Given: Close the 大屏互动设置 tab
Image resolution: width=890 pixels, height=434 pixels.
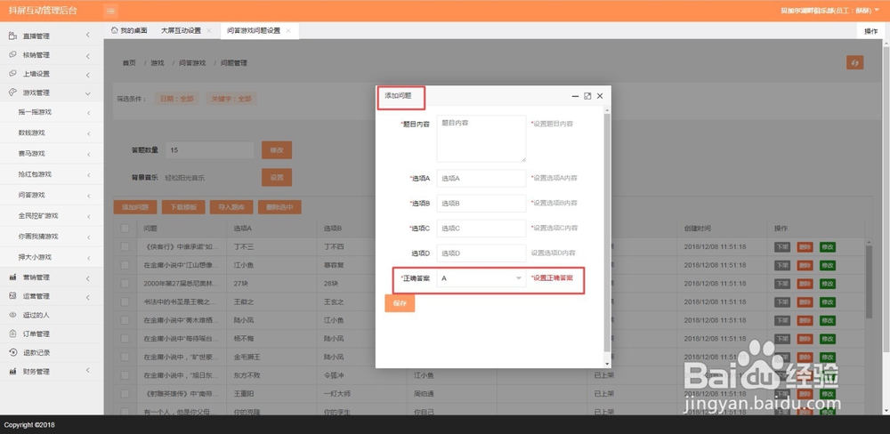Looking at the screenshot, I should (208, 30).
